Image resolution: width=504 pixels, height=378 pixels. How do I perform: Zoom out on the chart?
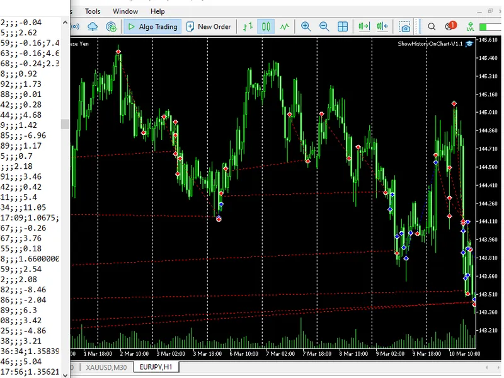click(x=324, y=26)
